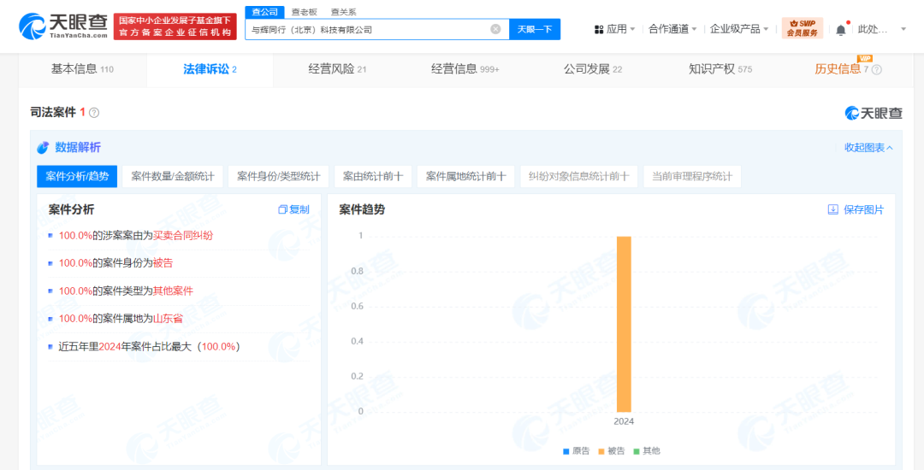Toggle the 原告 legend series
The width and height of the screenshot is (924, 470).
pyautogui.click(x=576, y=450)
